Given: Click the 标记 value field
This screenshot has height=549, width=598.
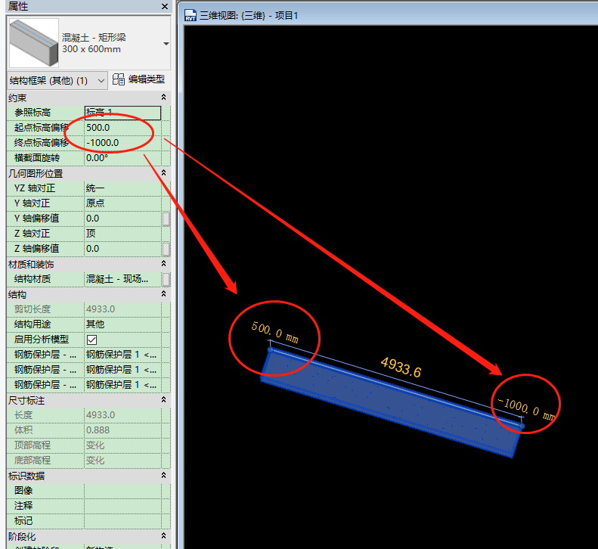Looking at the screenshot, I should (x=122, y=521).
